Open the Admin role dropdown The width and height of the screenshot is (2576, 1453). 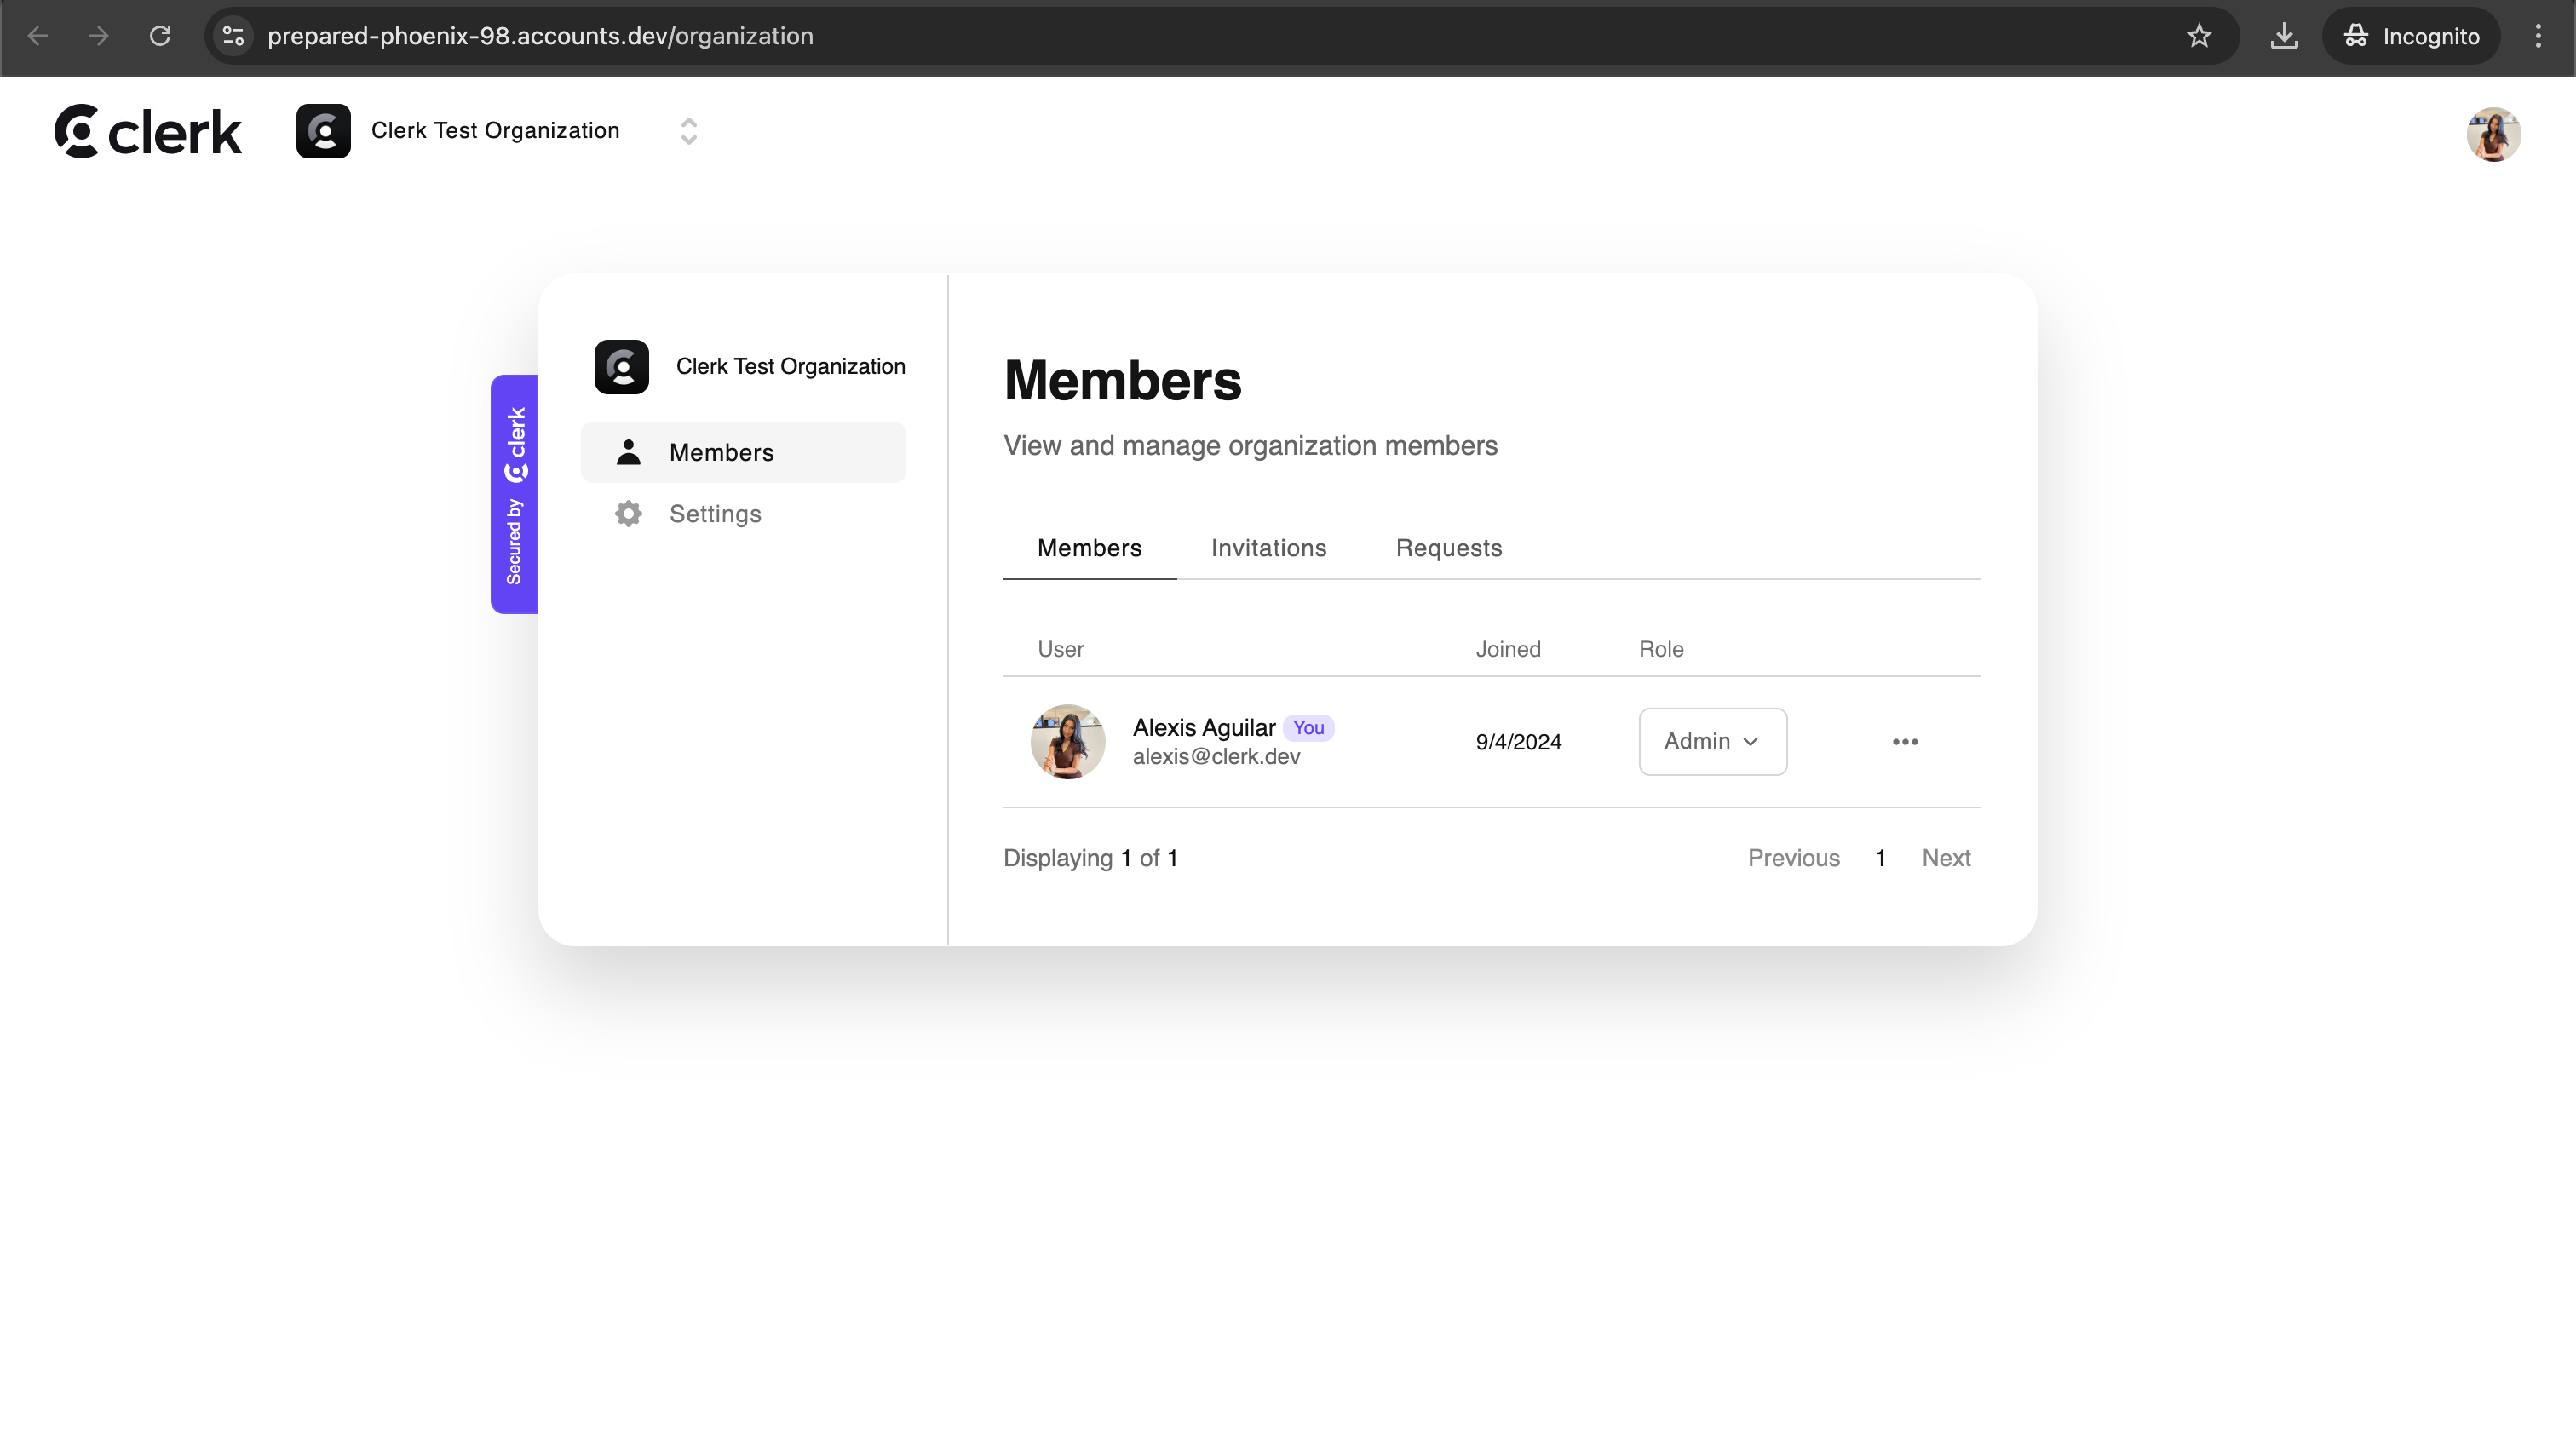tap(1711, 741)
